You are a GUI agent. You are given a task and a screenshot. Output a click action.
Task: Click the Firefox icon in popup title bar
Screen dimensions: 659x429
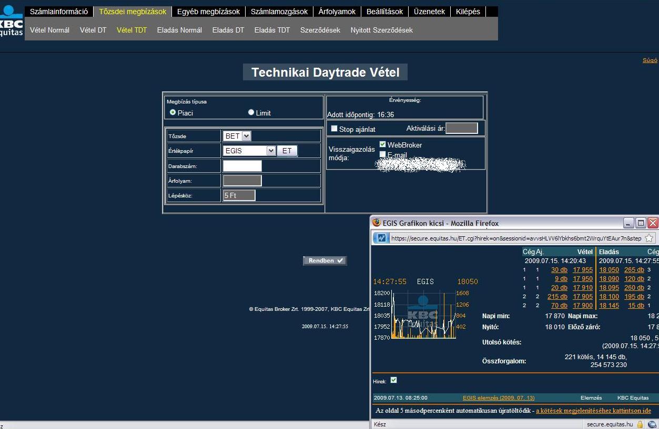[x=377, y=223]
